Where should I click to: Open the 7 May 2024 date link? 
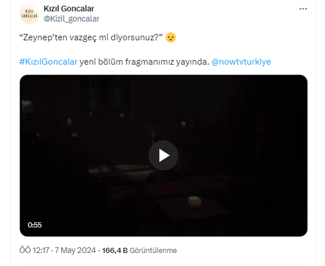76,250
